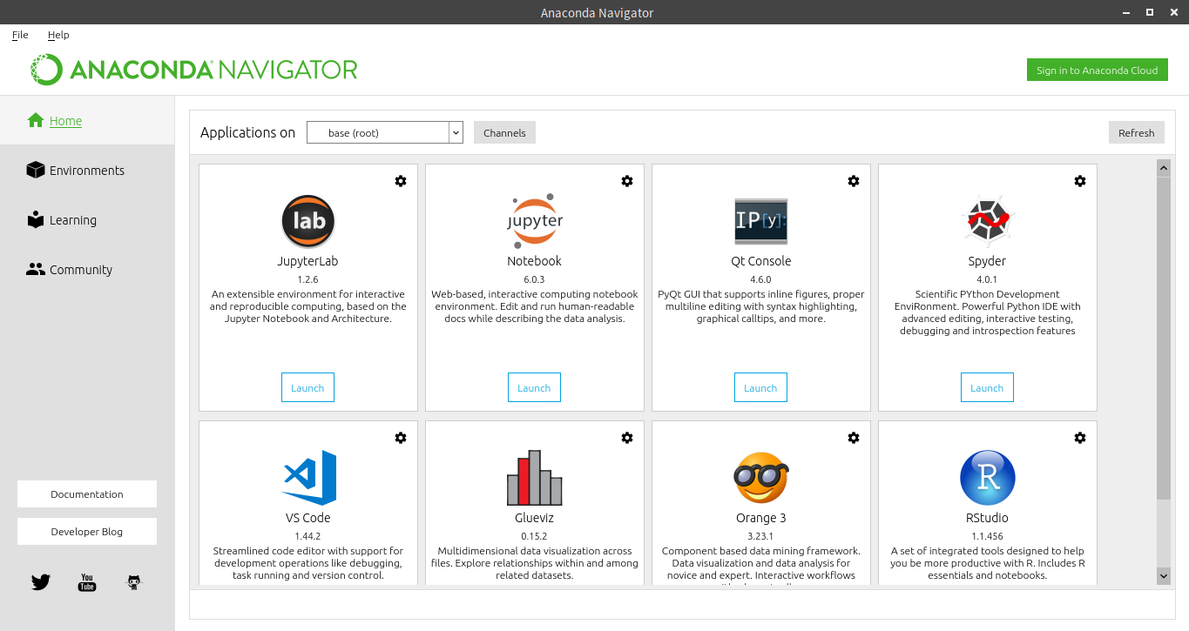Open the Developer Blog button
The height and width of the screenshot is (631, 1189).
(x=87, y=531)
